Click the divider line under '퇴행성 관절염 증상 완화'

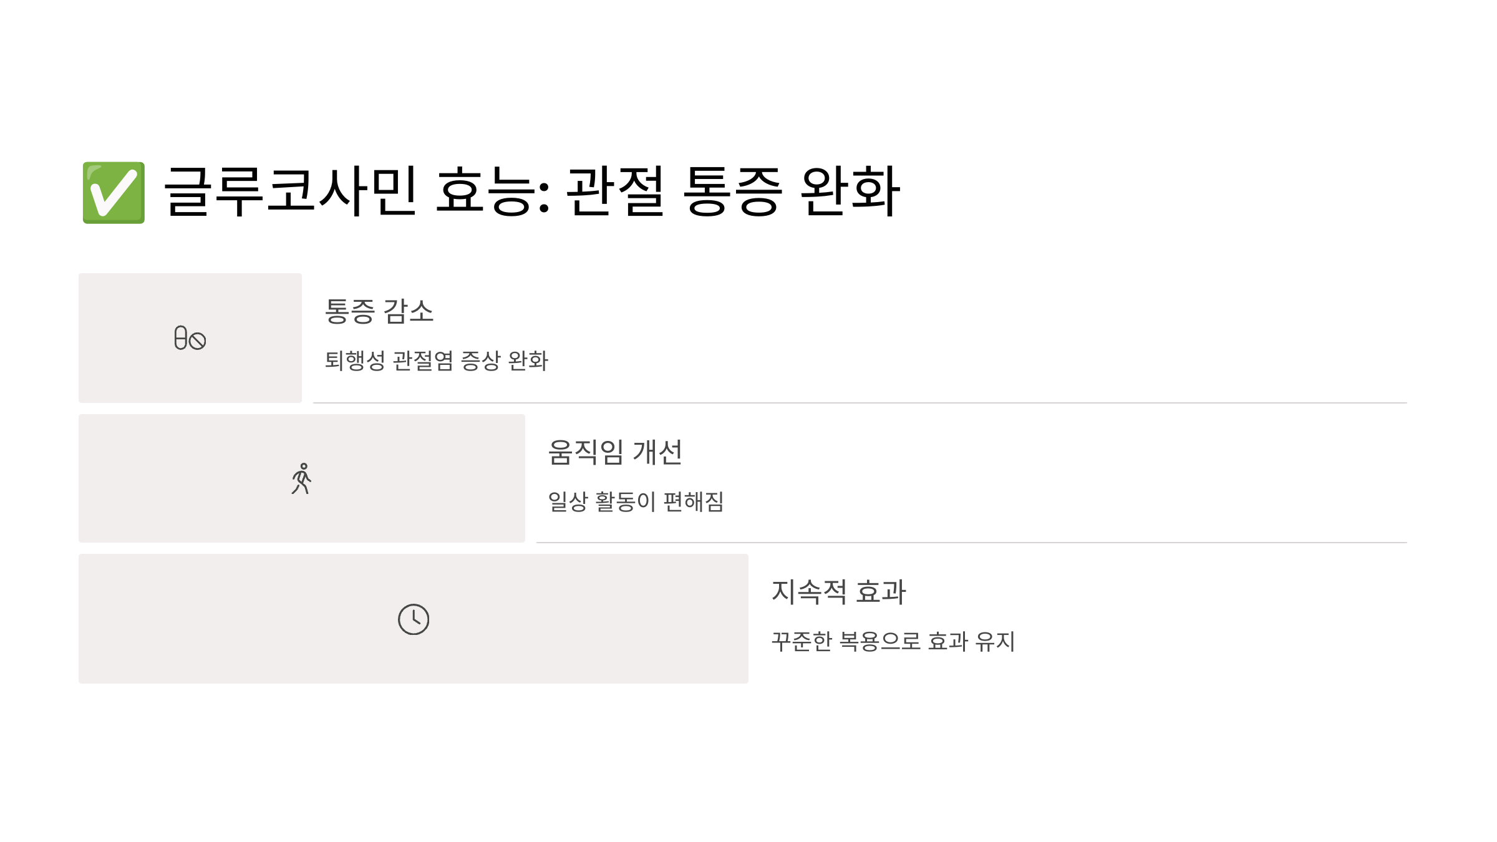pos(860,403)
